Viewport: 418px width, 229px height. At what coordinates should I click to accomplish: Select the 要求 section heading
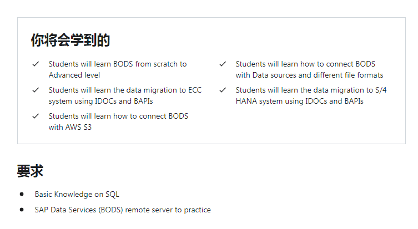coord(30,171)
